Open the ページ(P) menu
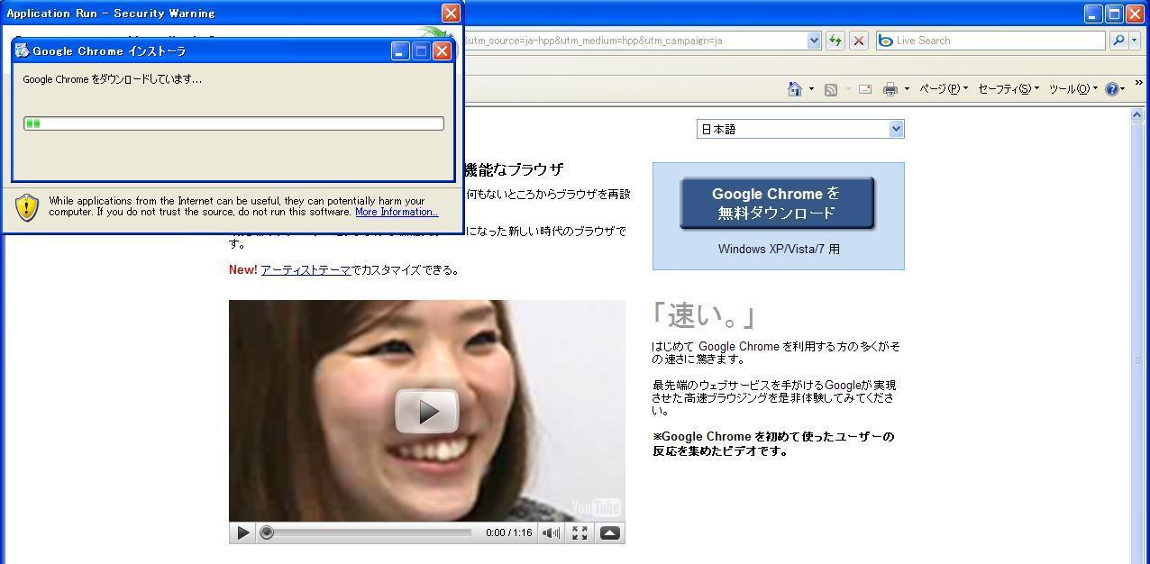This screenshot has height=564, width=1150. (944, 88)
